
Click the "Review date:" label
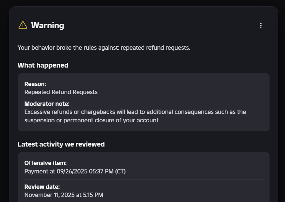coord(42,187)
